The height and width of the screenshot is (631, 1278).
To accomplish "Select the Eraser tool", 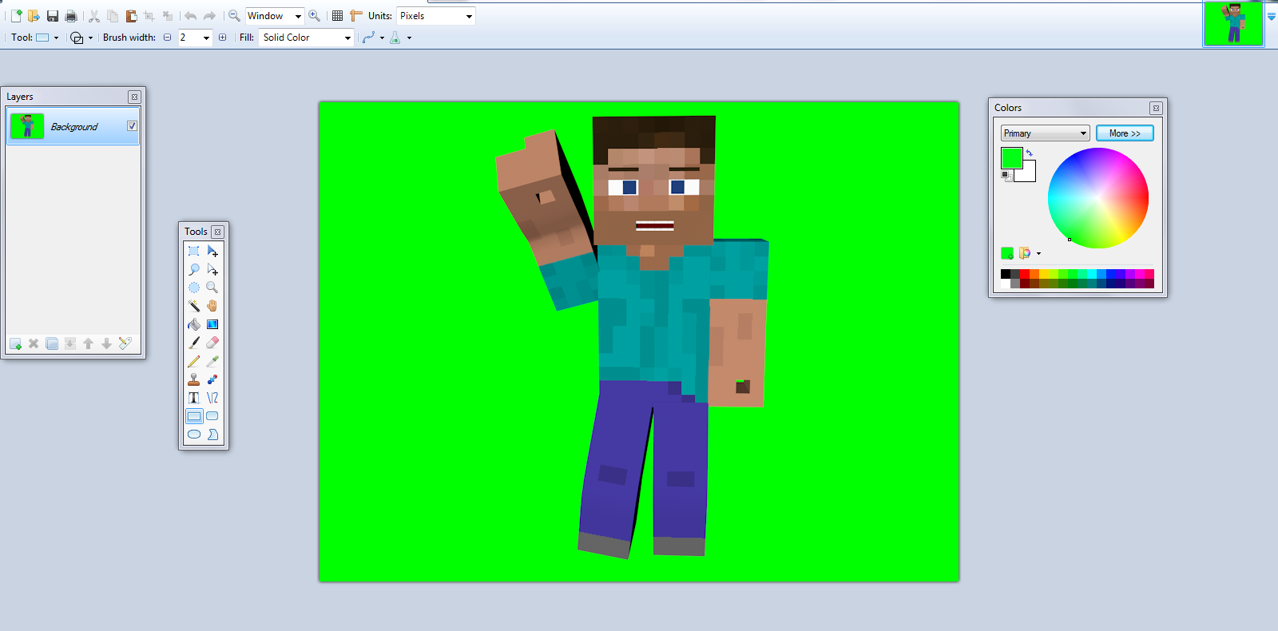I will click(212, 343).
